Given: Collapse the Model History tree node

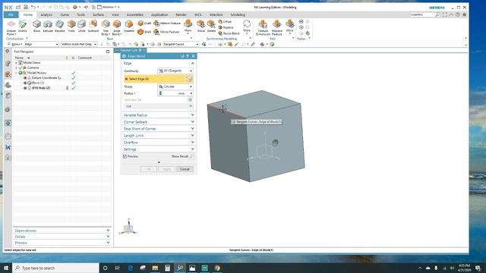Looking at the screenshot, I should [x=17, y=73].
